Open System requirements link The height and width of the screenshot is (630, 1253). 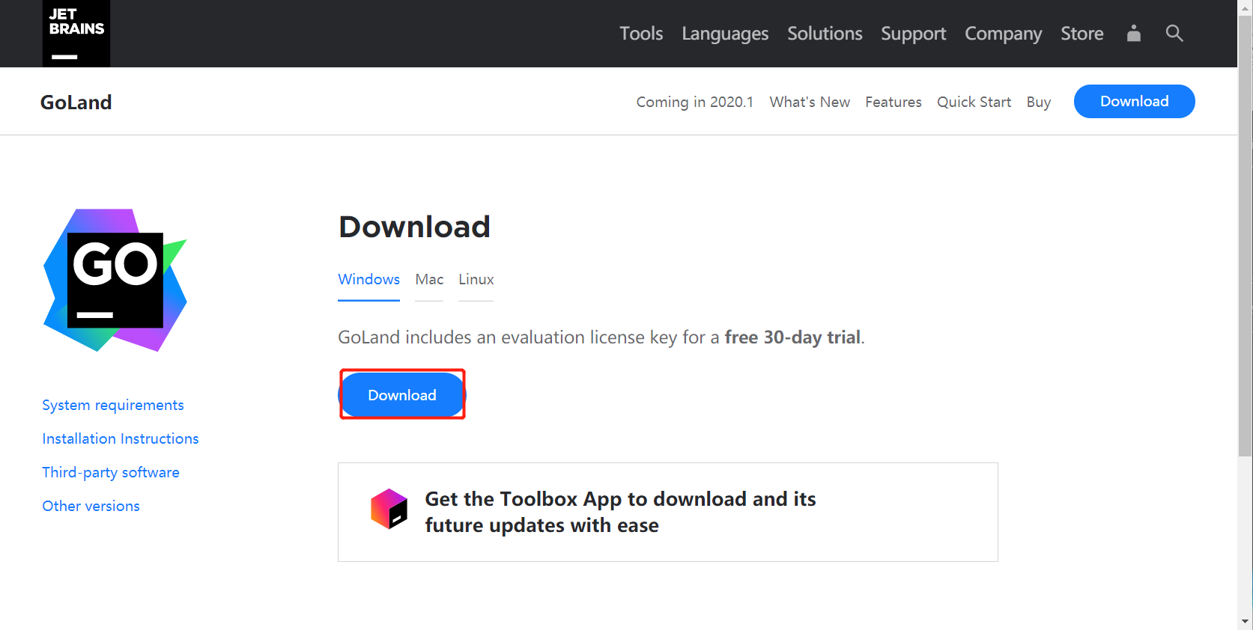point(113,405)
